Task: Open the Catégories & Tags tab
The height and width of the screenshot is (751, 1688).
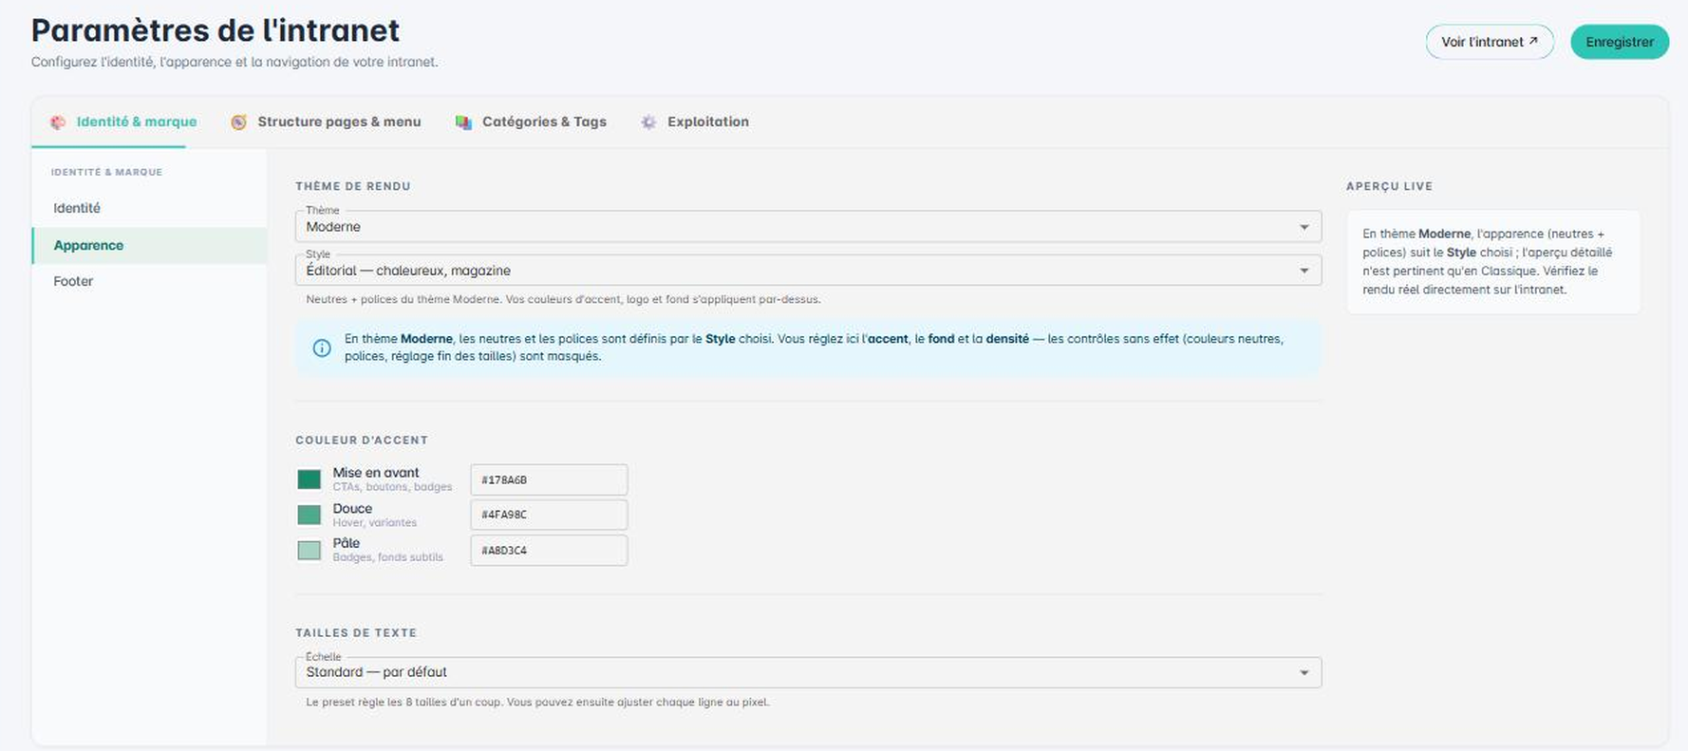Action: tap(531, 122)
